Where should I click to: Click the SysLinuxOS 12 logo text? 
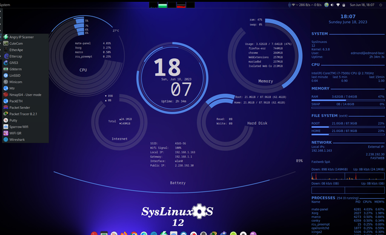(178, 215)
